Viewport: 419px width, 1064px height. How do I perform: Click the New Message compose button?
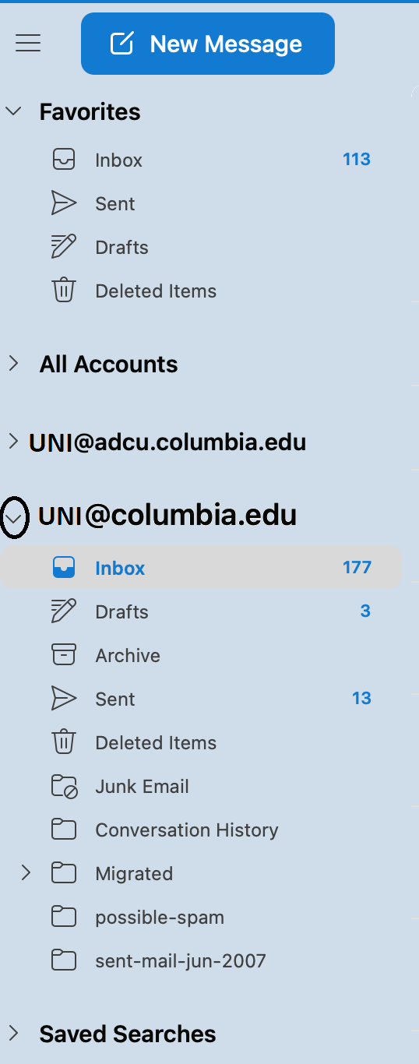tap(208, 44)
